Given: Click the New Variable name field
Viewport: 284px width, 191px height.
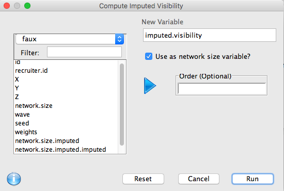Looking at the screenshot, I should (210, 35).
